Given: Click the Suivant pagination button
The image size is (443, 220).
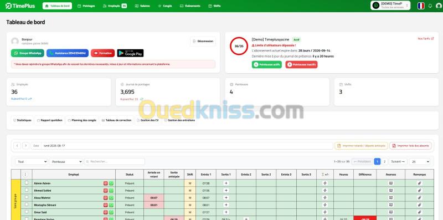Looking at the screenshot, I should 398,161.
